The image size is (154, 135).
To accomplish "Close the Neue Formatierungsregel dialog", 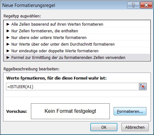I will [x=146, y=5].
